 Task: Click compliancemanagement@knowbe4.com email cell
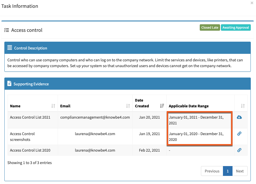click(x=95, y=117)
